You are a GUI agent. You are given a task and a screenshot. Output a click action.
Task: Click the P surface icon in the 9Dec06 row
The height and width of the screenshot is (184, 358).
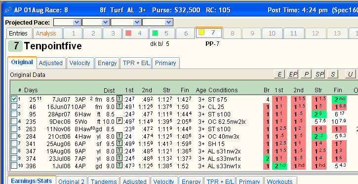click(119, 121)
